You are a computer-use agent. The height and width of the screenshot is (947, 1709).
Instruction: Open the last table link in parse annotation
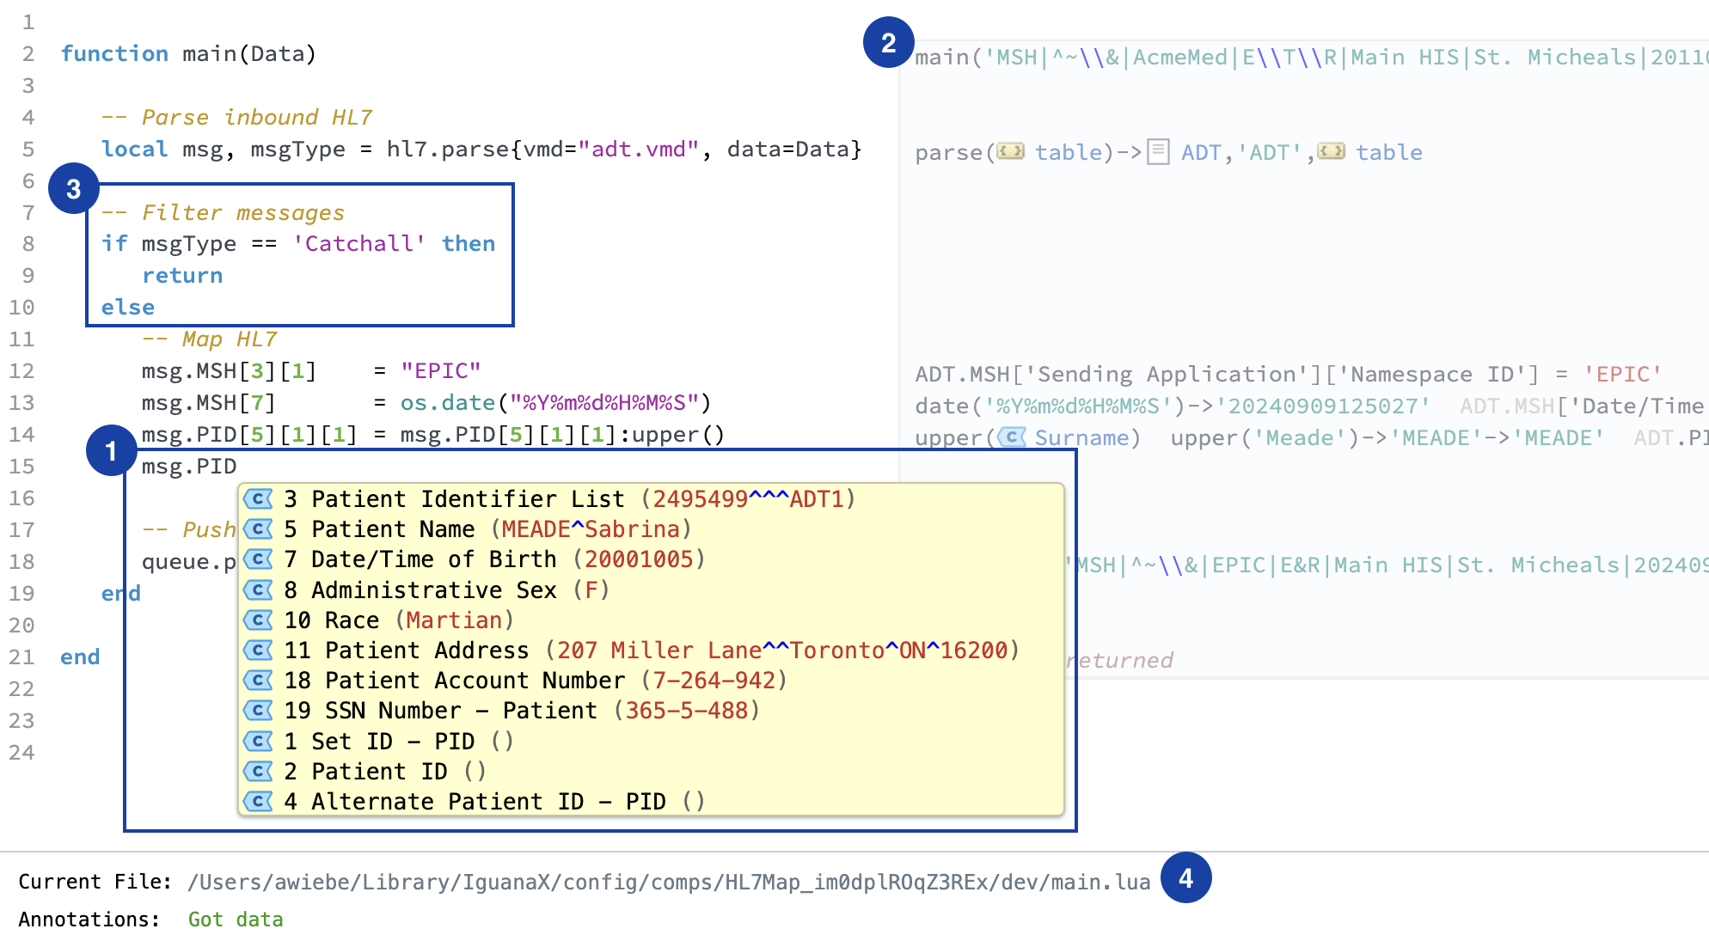(1388, 152)
